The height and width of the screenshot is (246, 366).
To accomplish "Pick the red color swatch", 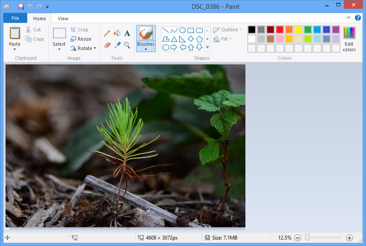I will point(281,30).
